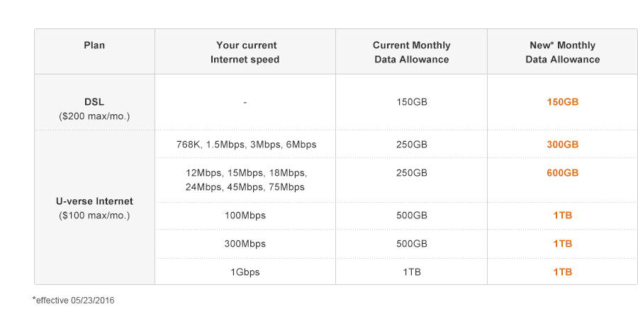Screen dimensions: 638x319
Task: Click the orange 300GB new allowance
Action: (x=562, y=145)
